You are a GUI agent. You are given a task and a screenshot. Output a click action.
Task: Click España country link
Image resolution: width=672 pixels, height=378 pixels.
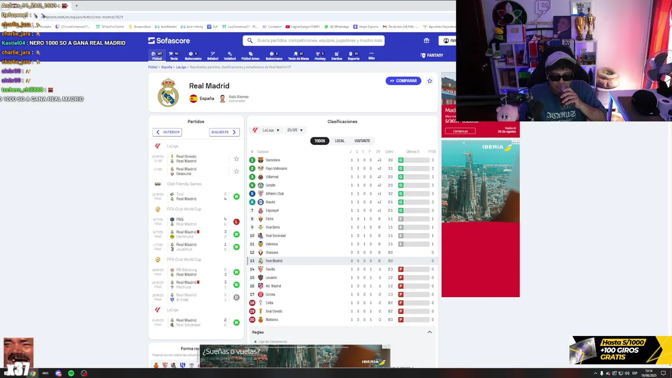(202, 98)
